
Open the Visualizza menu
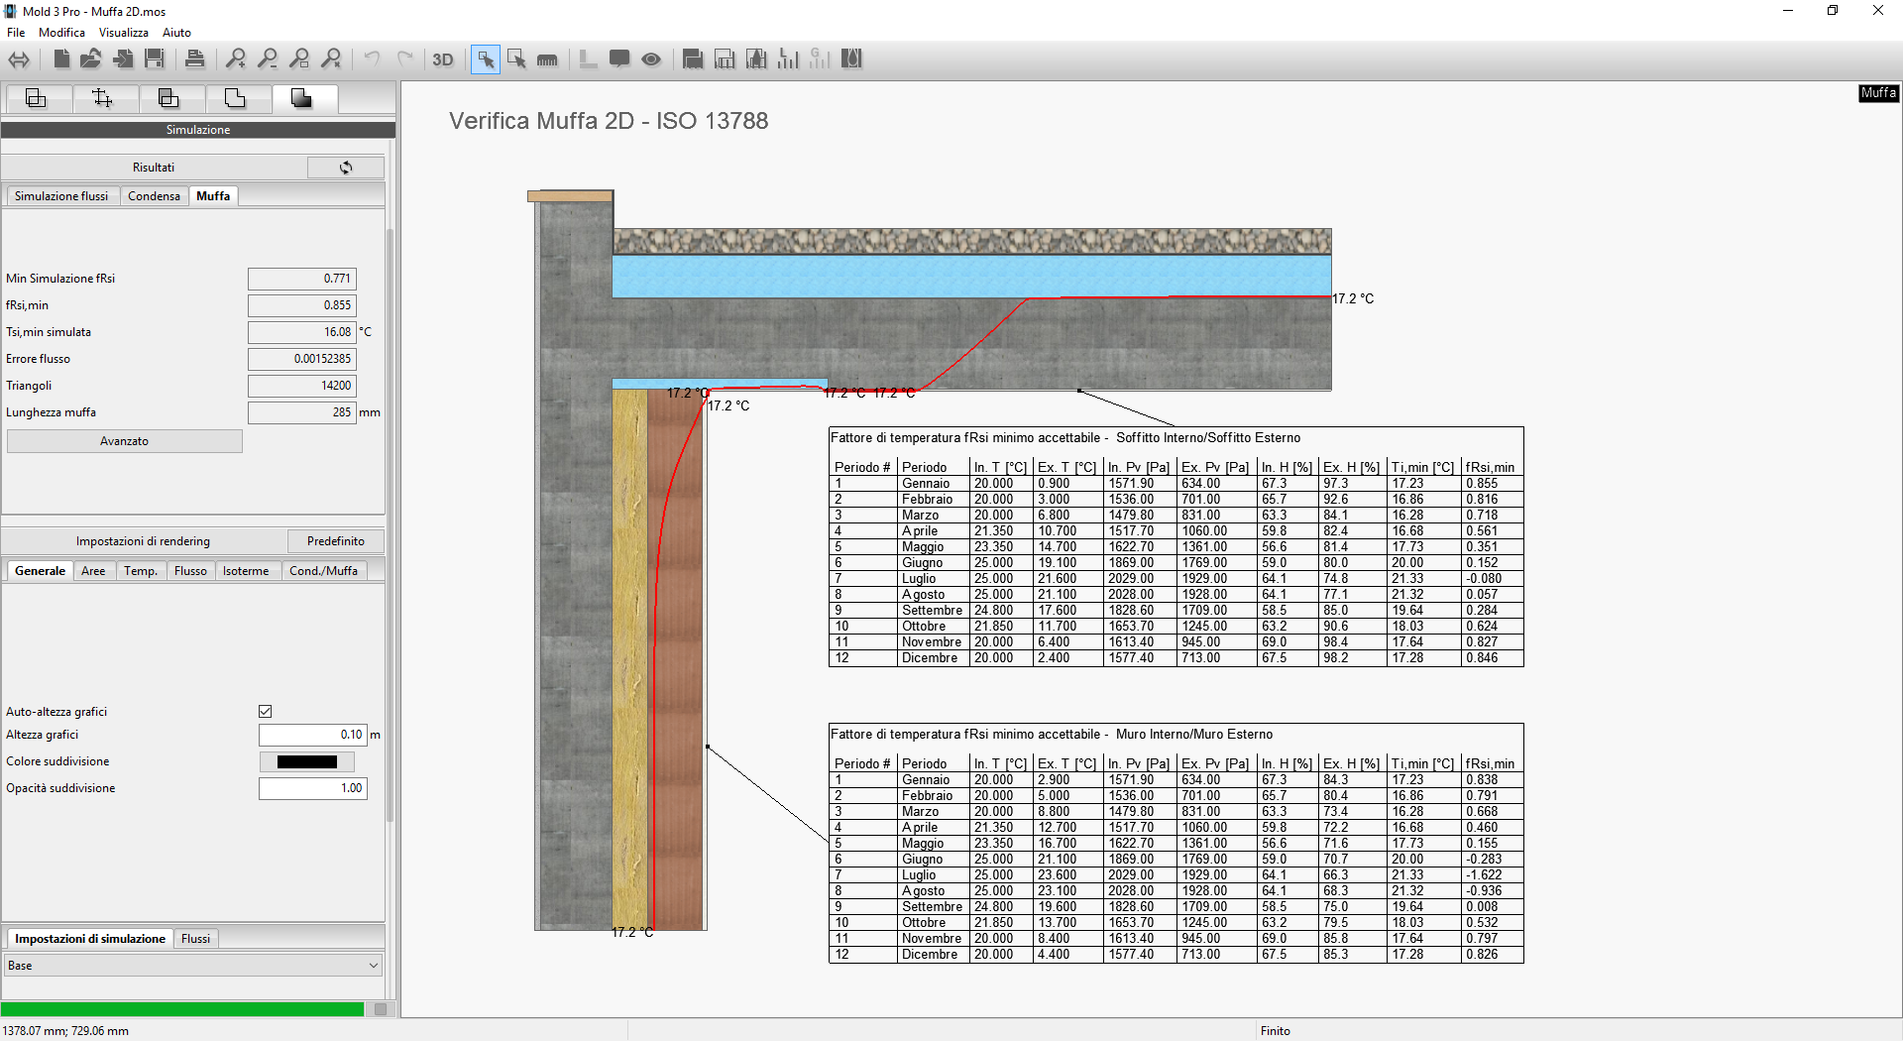(123, 33)
